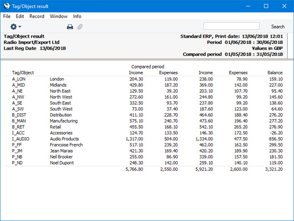Click the Last Reg Date line
This screenshot has height=221, width=294.
click(x=35, y=48)
